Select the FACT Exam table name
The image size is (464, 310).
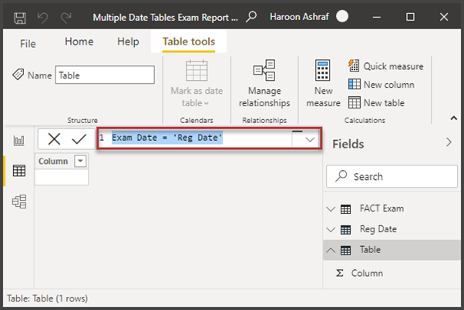pos(382,208)
